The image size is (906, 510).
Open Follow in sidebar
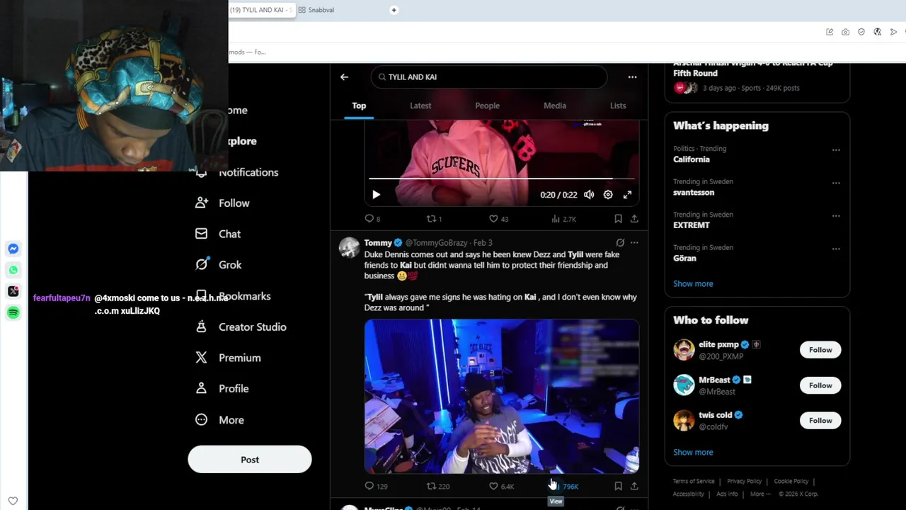[223, 203]
